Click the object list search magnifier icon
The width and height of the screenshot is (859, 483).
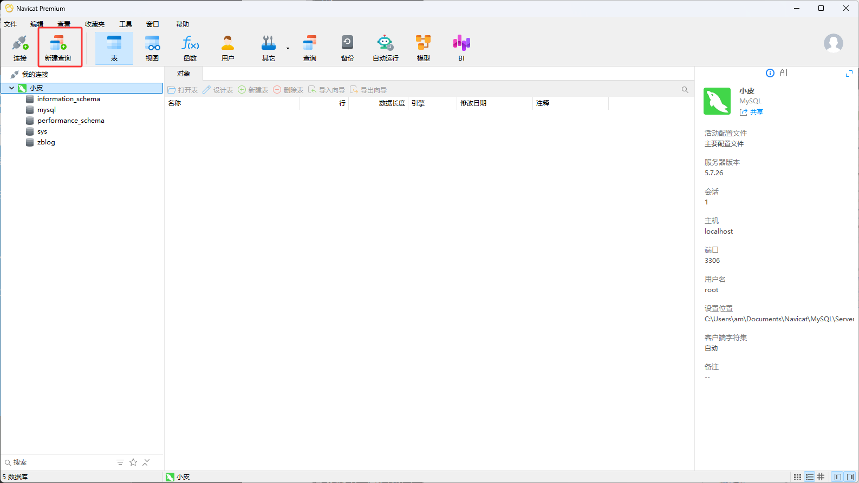coord(685,90)
